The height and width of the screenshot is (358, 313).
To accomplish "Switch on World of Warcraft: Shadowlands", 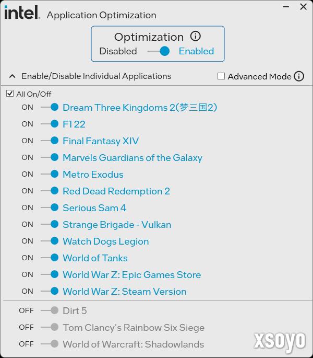I will point(50,344).
